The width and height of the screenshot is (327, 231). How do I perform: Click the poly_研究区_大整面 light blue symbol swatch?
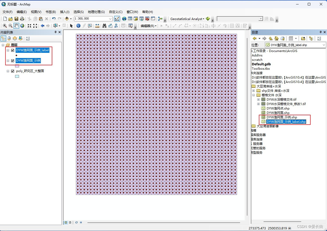pos(17,76)
